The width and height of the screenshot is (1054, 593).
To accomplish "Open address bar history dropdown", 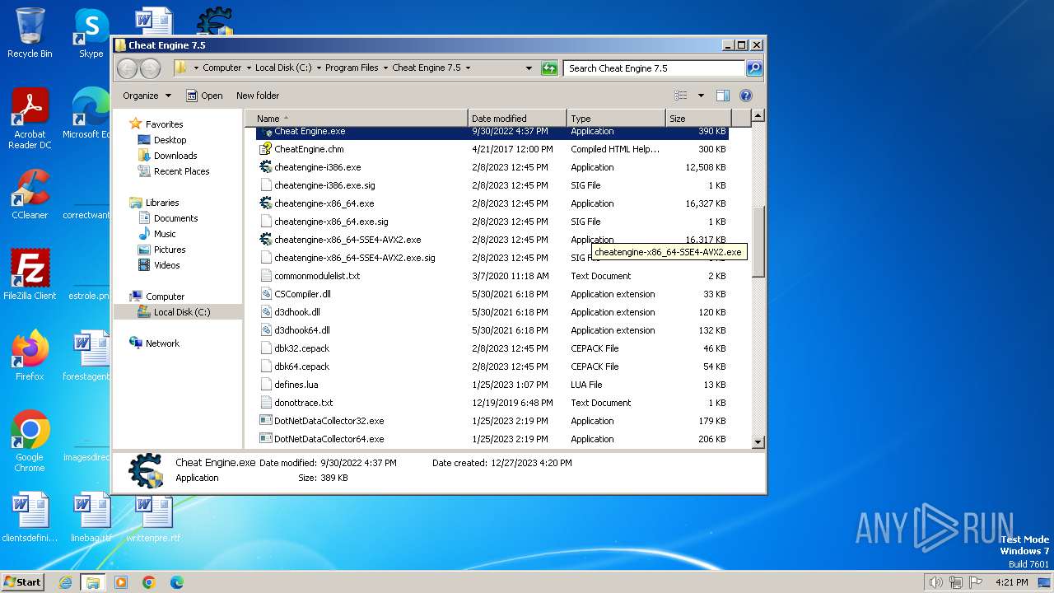I will click(x=529, y=68).
